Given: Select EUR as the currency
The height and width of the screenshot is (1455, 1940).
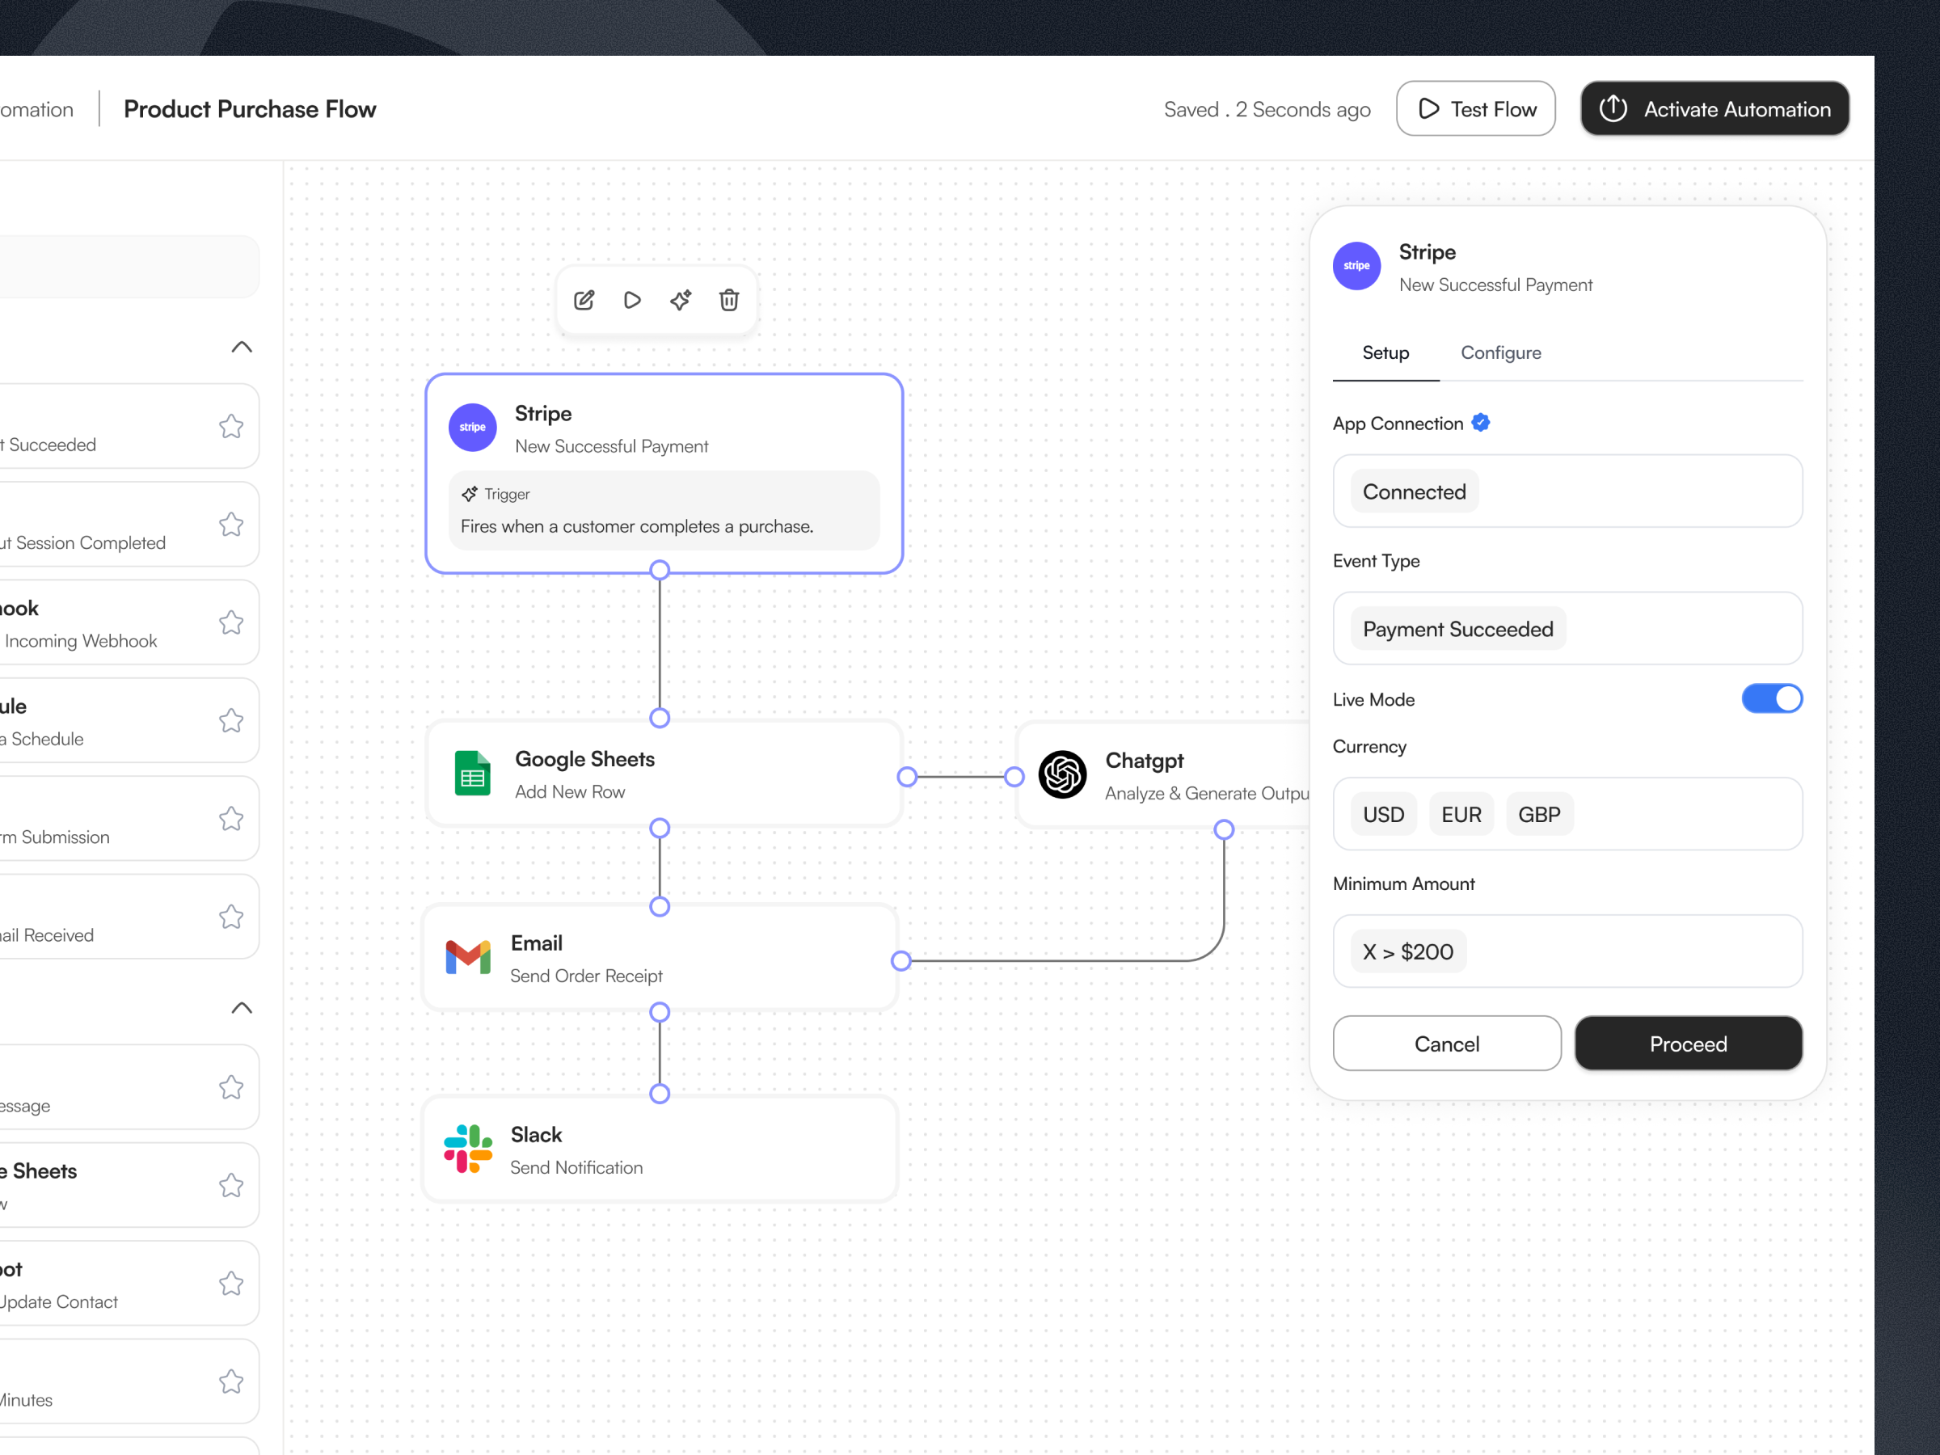Looking at the screenshot, I should pyautogui.click(x=1461, y=814).
